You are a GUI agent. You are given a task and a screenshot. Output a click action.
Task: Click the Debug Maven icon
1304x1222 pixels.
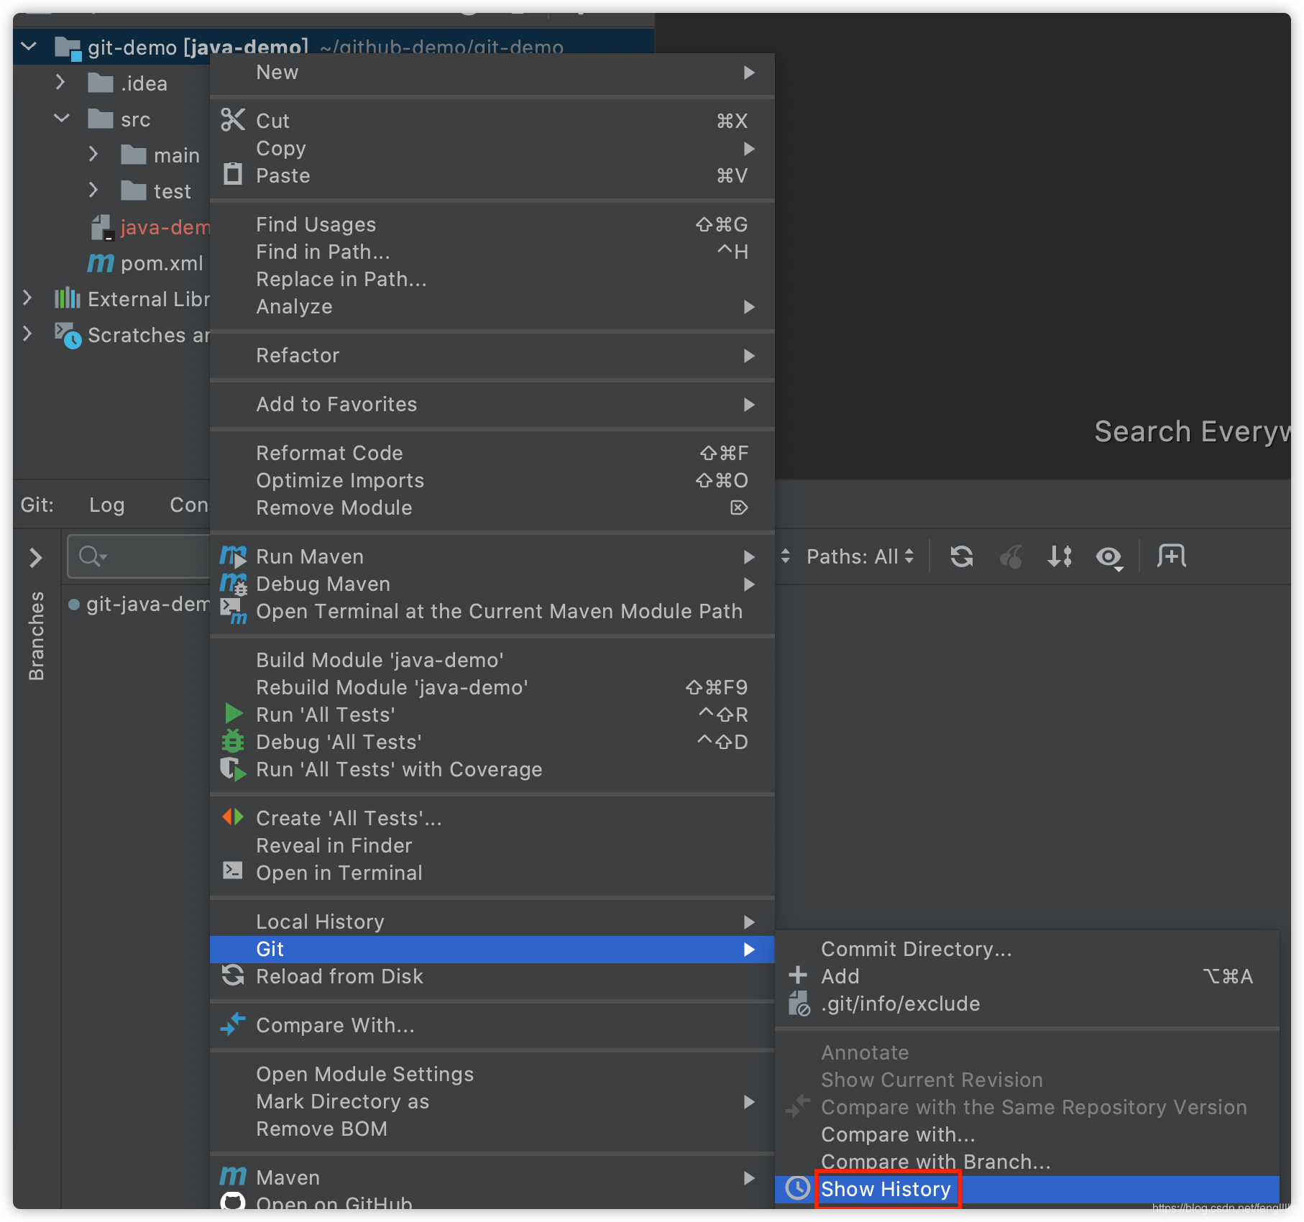[x=233, y=584]
